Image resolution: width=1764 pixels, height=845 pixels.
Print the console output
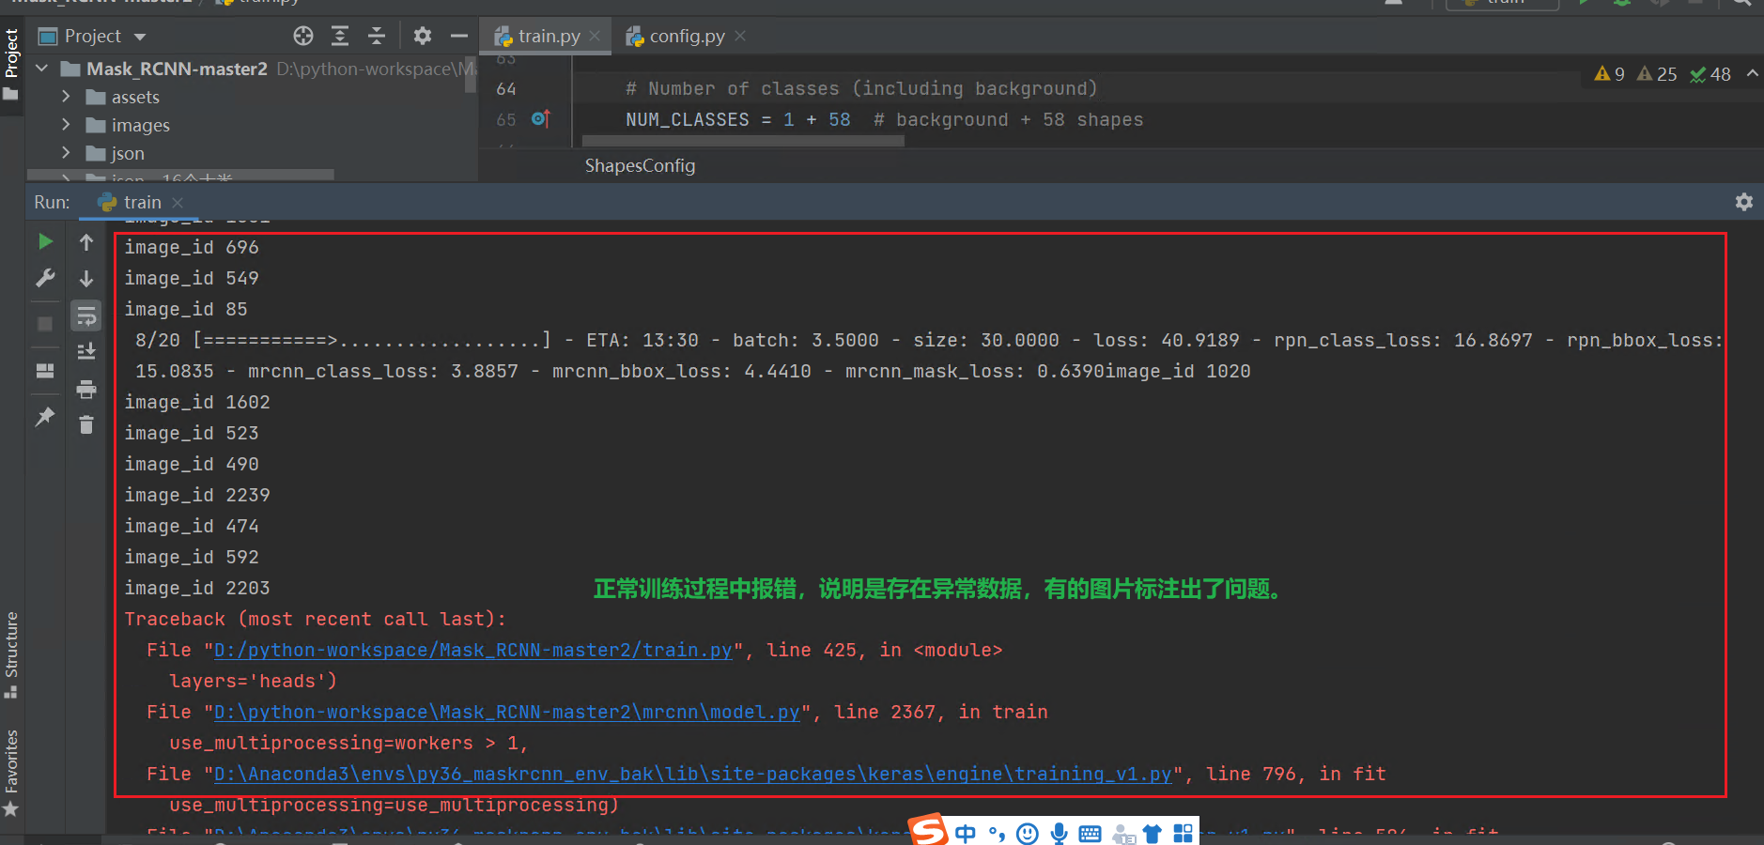coord(85,387)
